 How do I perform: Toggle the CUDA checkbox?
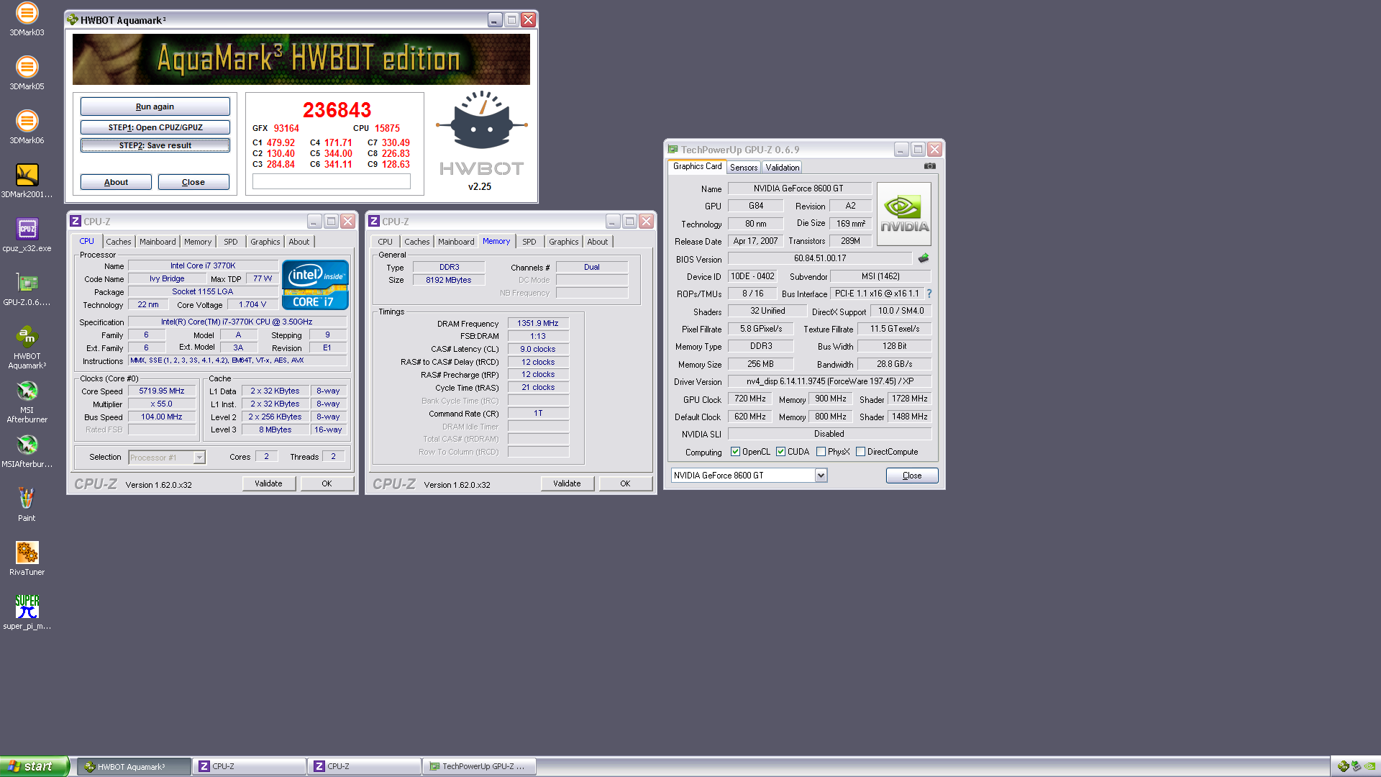pos(780,452)
